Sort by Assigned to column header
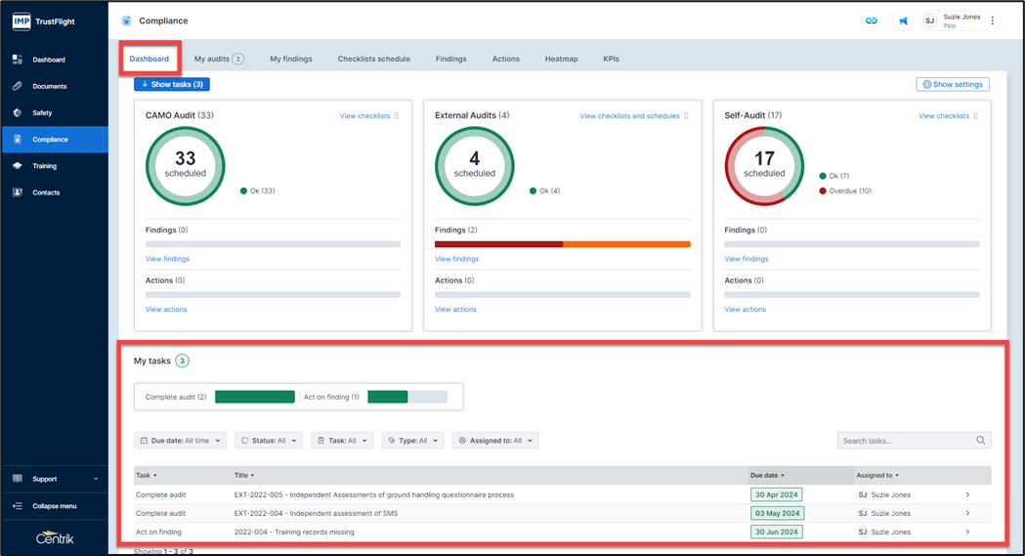This screenshot has height=556, width=1025. [x=877, y=475]
